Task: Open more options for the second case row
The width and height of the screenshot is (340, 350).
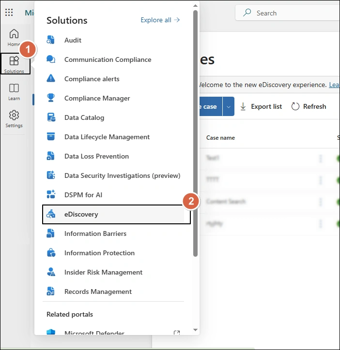Action: (321, 180)
